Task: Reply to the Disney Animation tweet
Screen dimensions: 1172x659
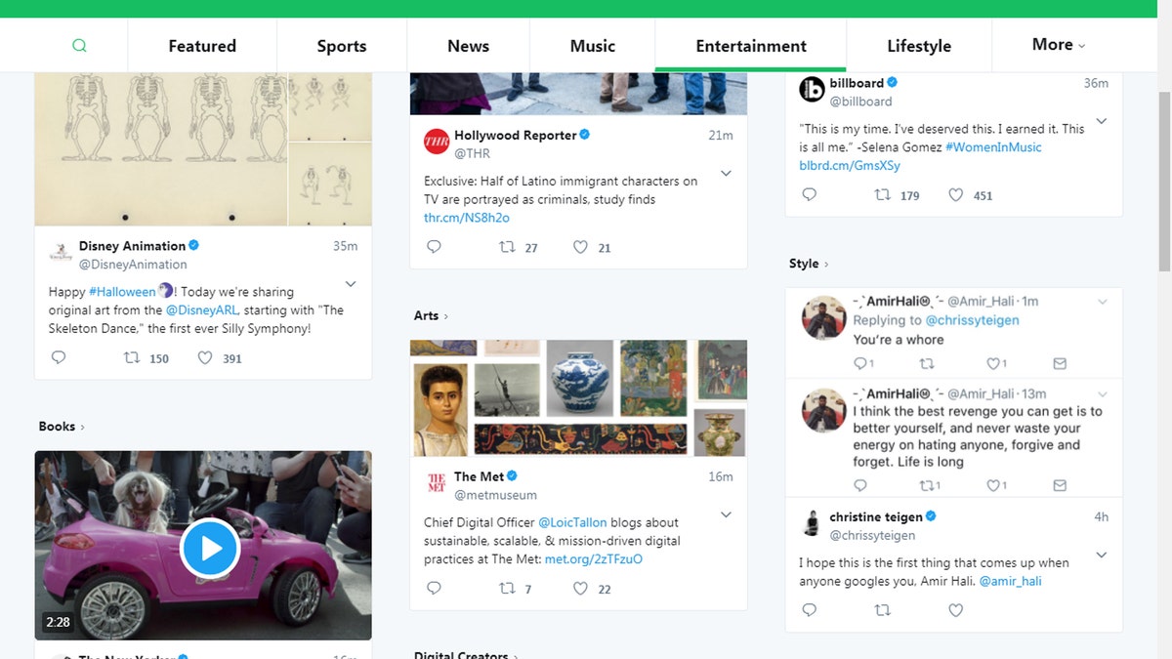Action: pos(58,358)
